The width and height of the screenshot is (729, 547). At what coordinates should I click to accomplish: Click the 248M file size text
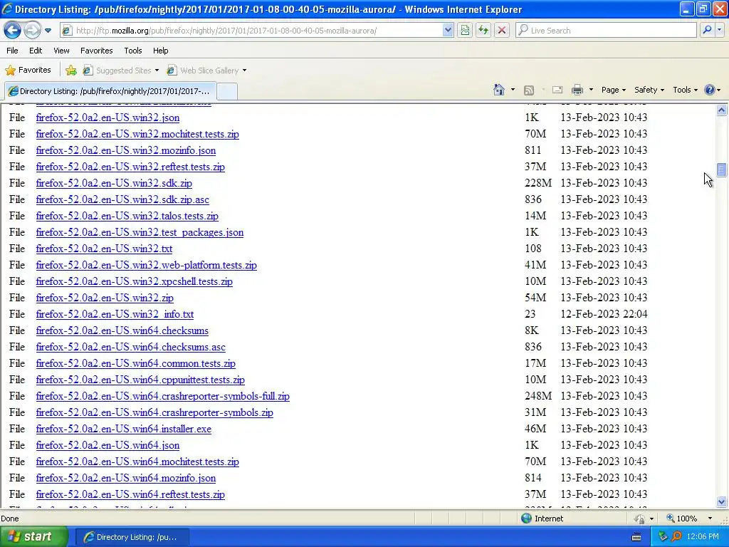538,396
